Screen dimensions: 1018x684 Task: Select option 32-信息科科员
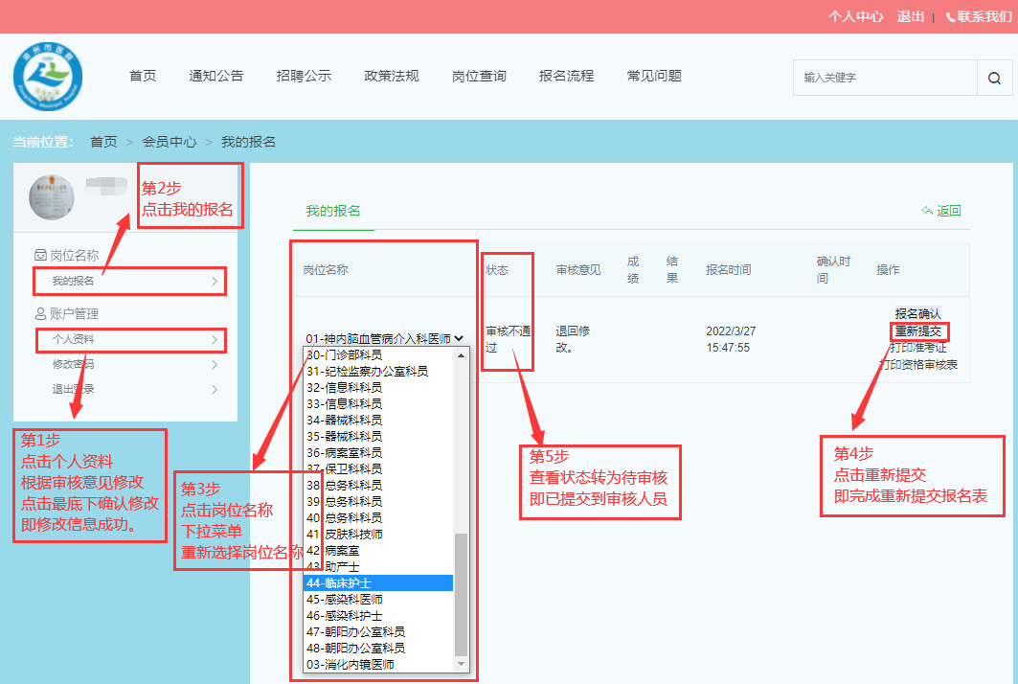click(378, 388)
